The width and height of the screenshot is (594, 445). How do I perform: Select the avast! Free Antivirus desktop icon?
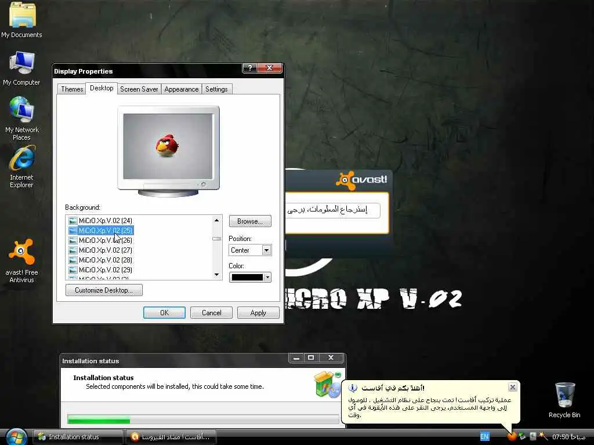coord(21,261)
